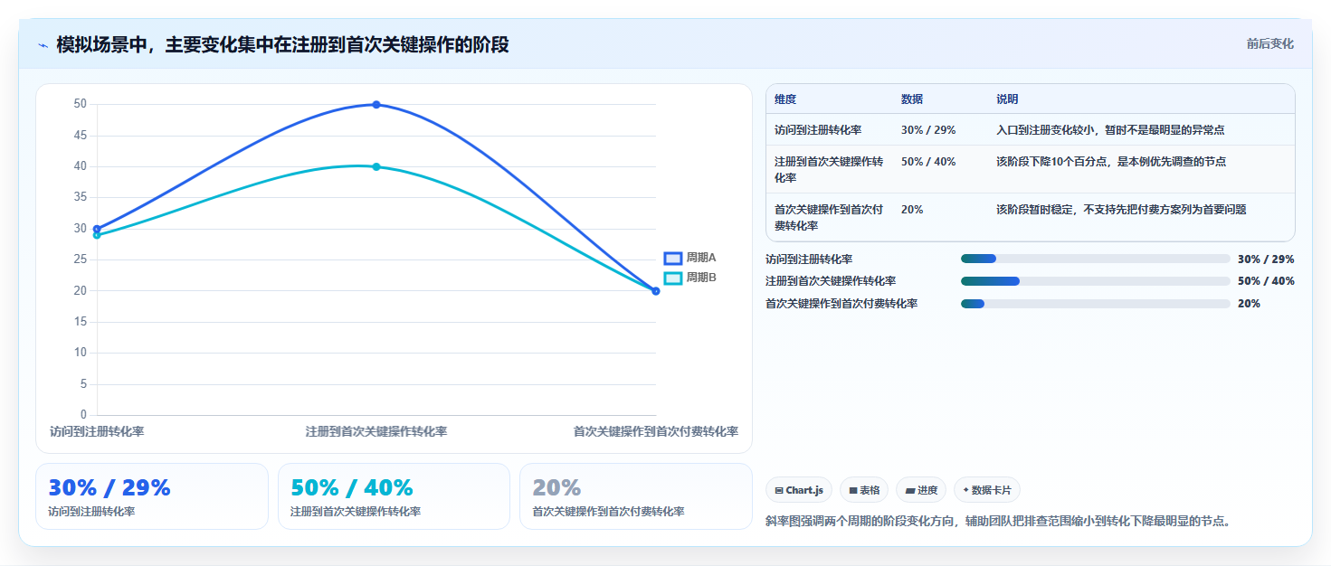Image resolution: width=1331 pixels, height=566 pixels.
Task: Click table cell value 20%
Action: tap(912, 210)
